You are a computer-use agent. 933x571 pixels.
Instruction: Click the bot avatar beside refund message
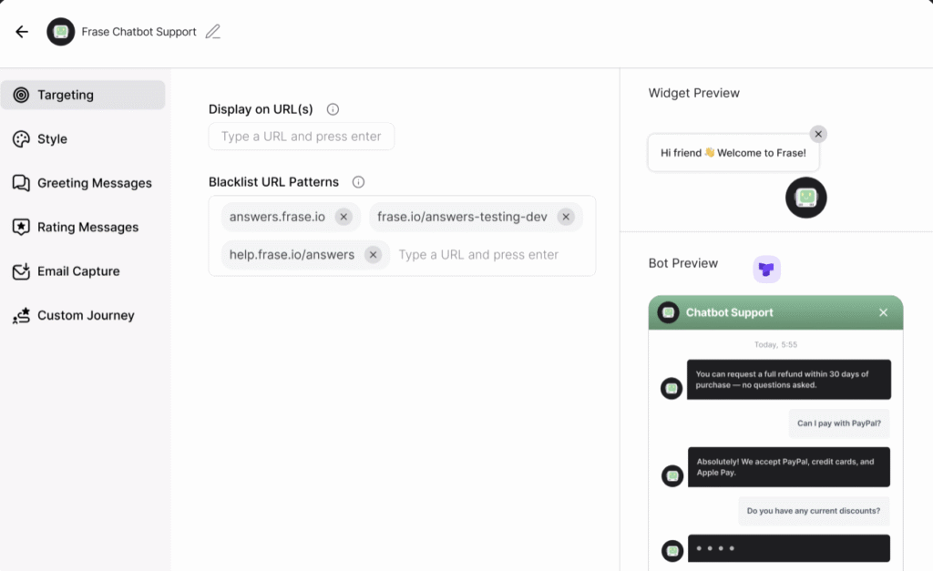click(x=672, y=388)
